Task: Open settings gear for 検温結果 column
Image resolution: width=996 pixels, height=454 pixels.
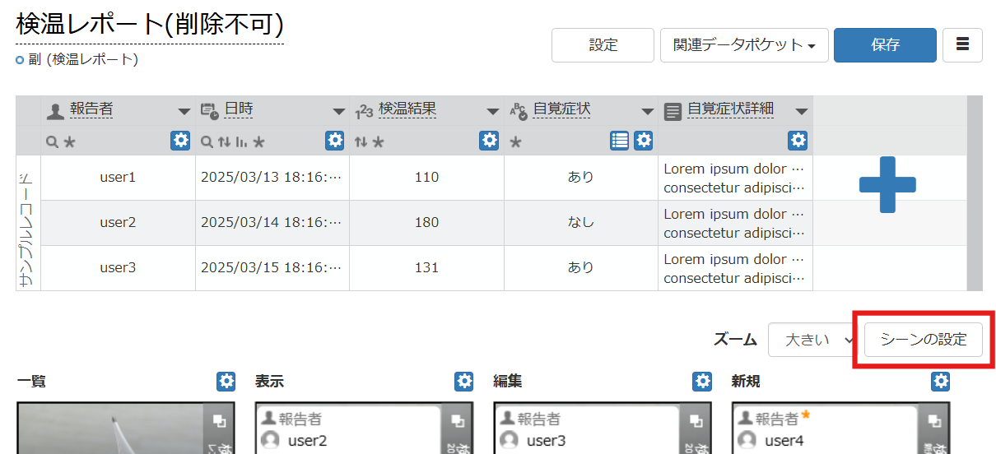Action: pos(489,141)
